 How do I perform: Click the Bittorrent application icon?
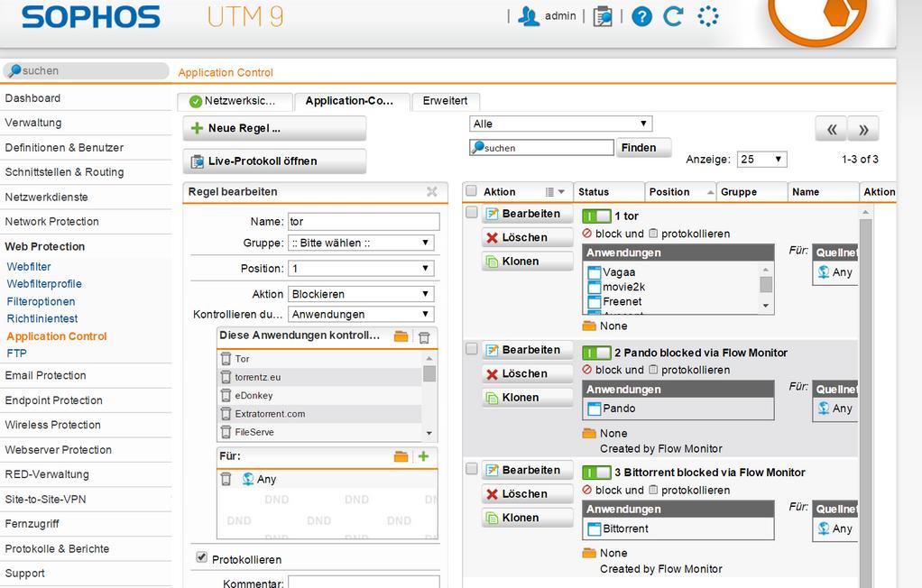pos(595,528)
